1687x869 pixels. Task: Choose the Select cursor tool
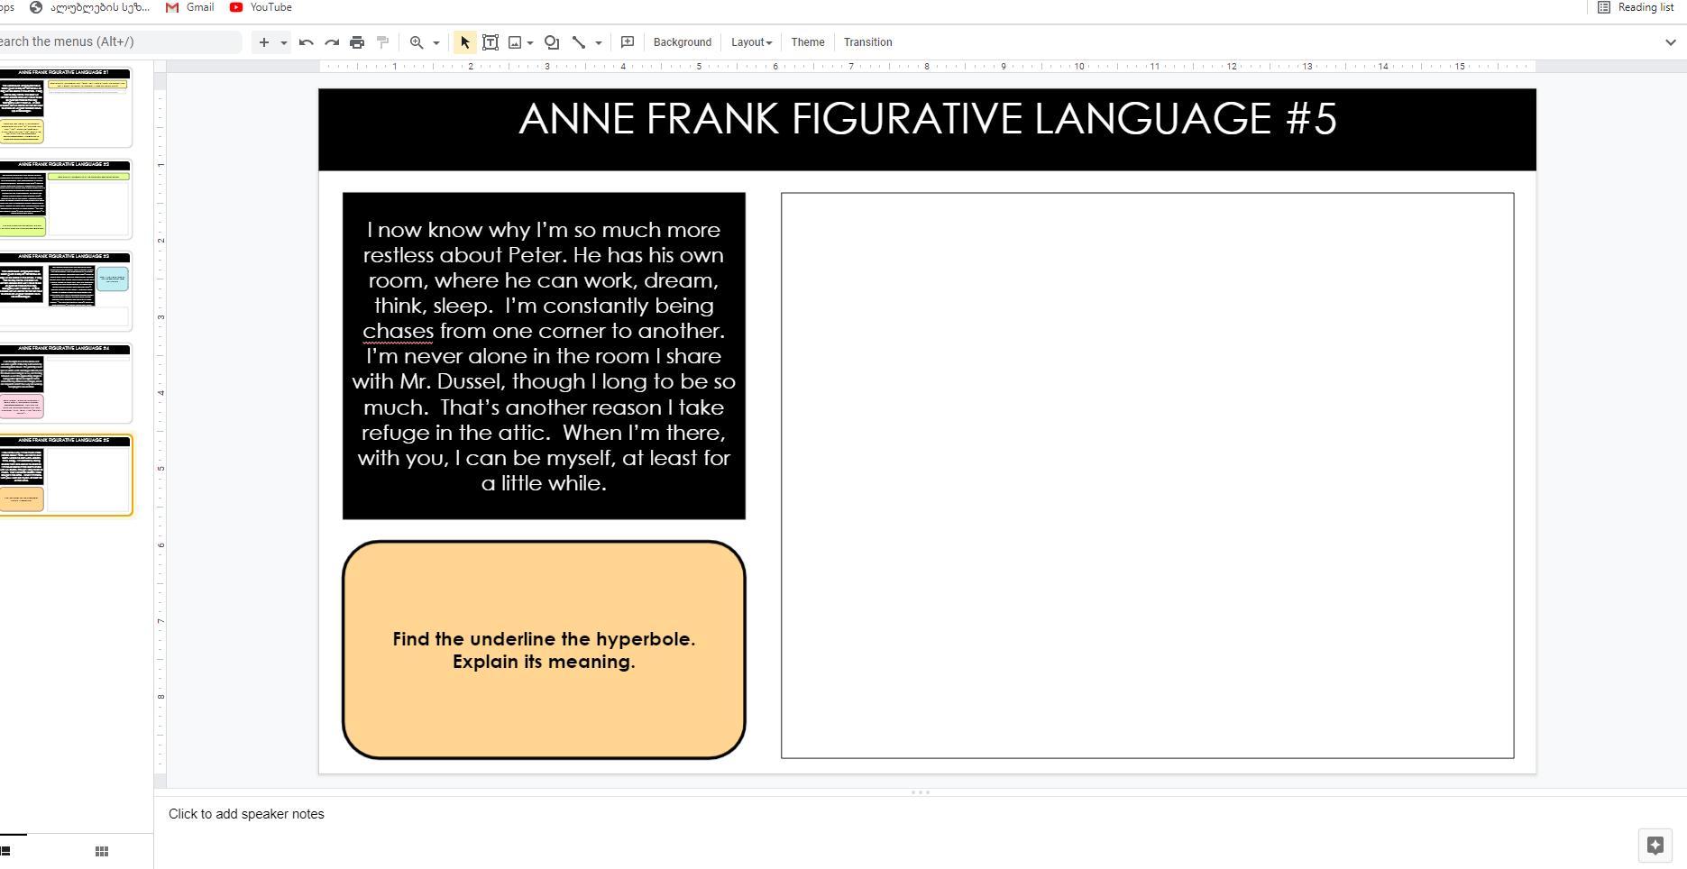[x=465, y=42]
